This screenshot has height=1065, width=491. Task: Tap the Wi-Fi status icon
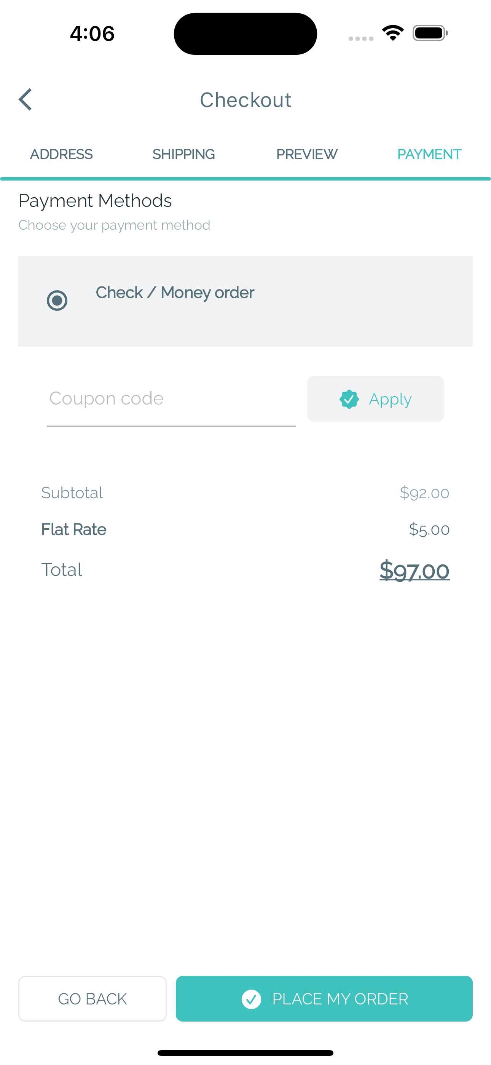[x=393, y=33]
